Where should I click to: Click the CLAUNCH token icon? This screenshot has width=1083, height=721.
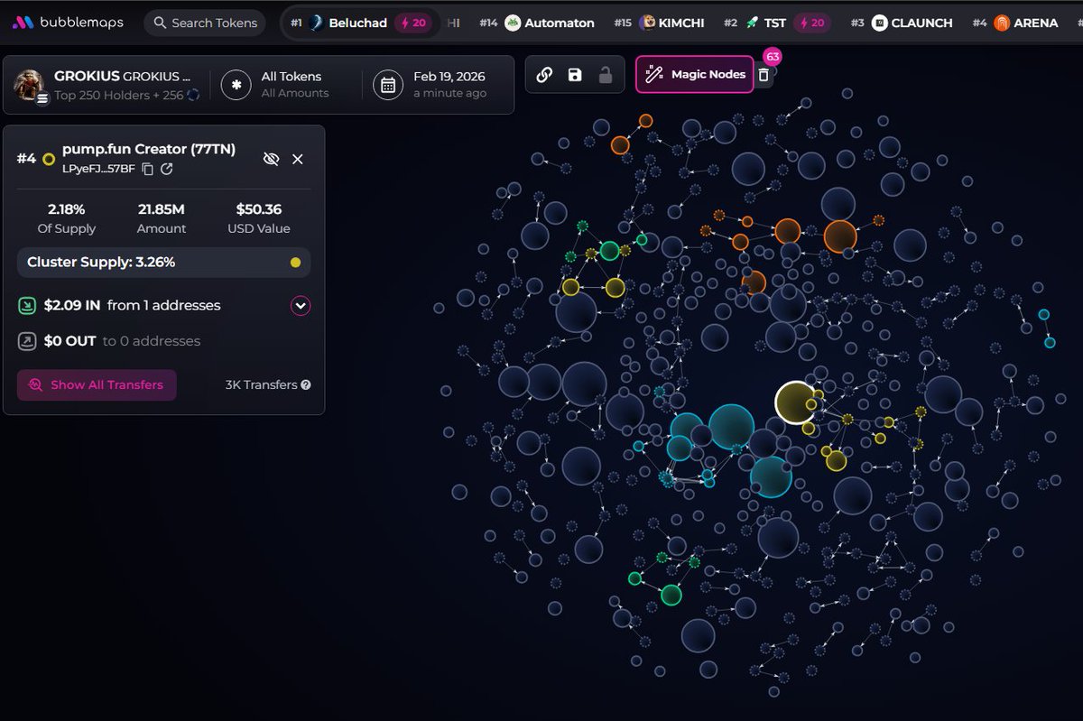click(879, 23)
